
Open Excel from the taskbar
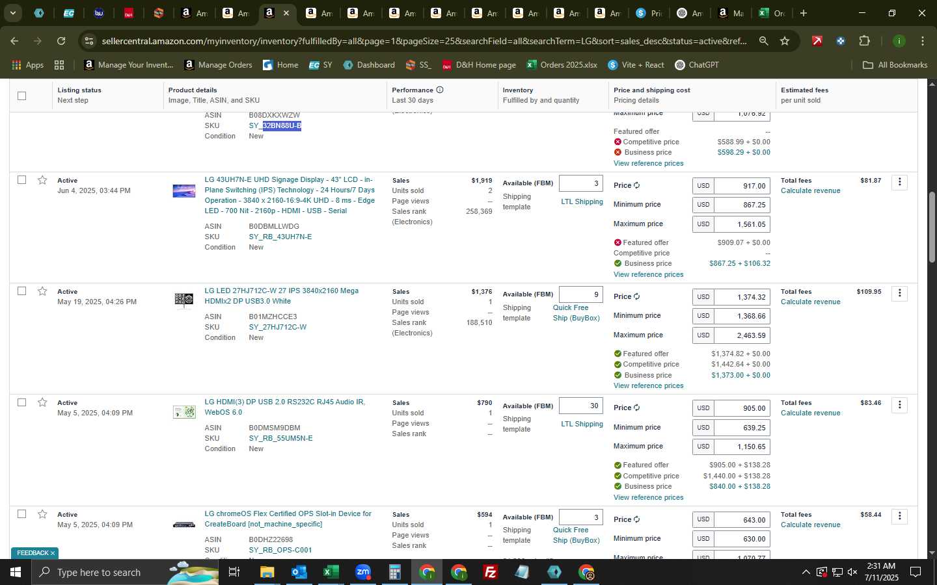pos(331,572)
